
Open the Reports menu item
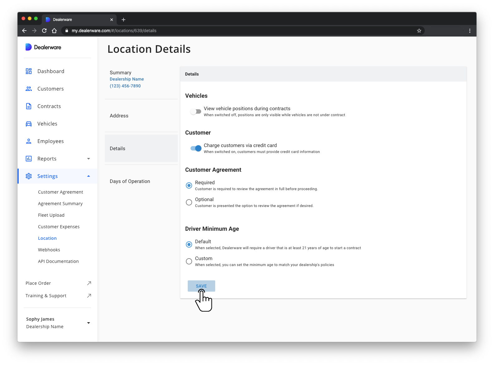tap(47, 159)
